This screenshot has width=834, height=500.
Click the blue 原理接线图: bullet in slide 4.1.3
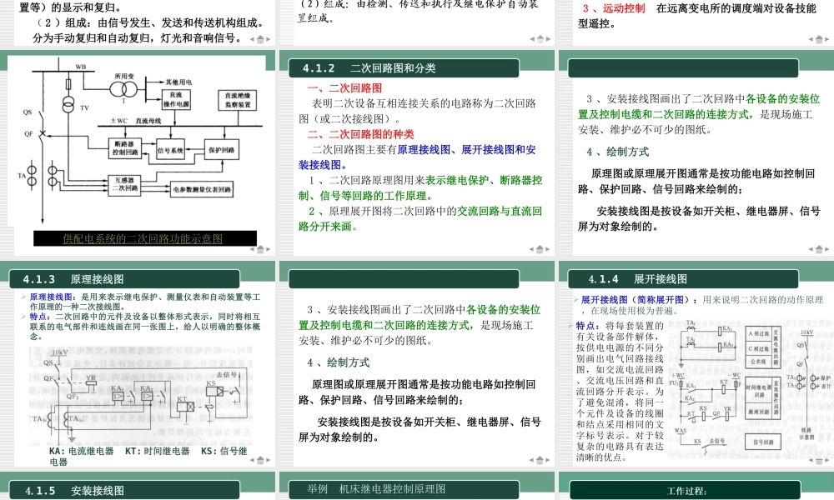click(x=53, y=297)
